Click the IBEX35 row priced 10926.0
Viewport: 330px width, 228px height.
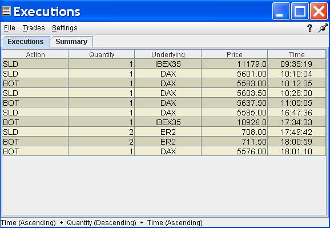click(164, 122)
